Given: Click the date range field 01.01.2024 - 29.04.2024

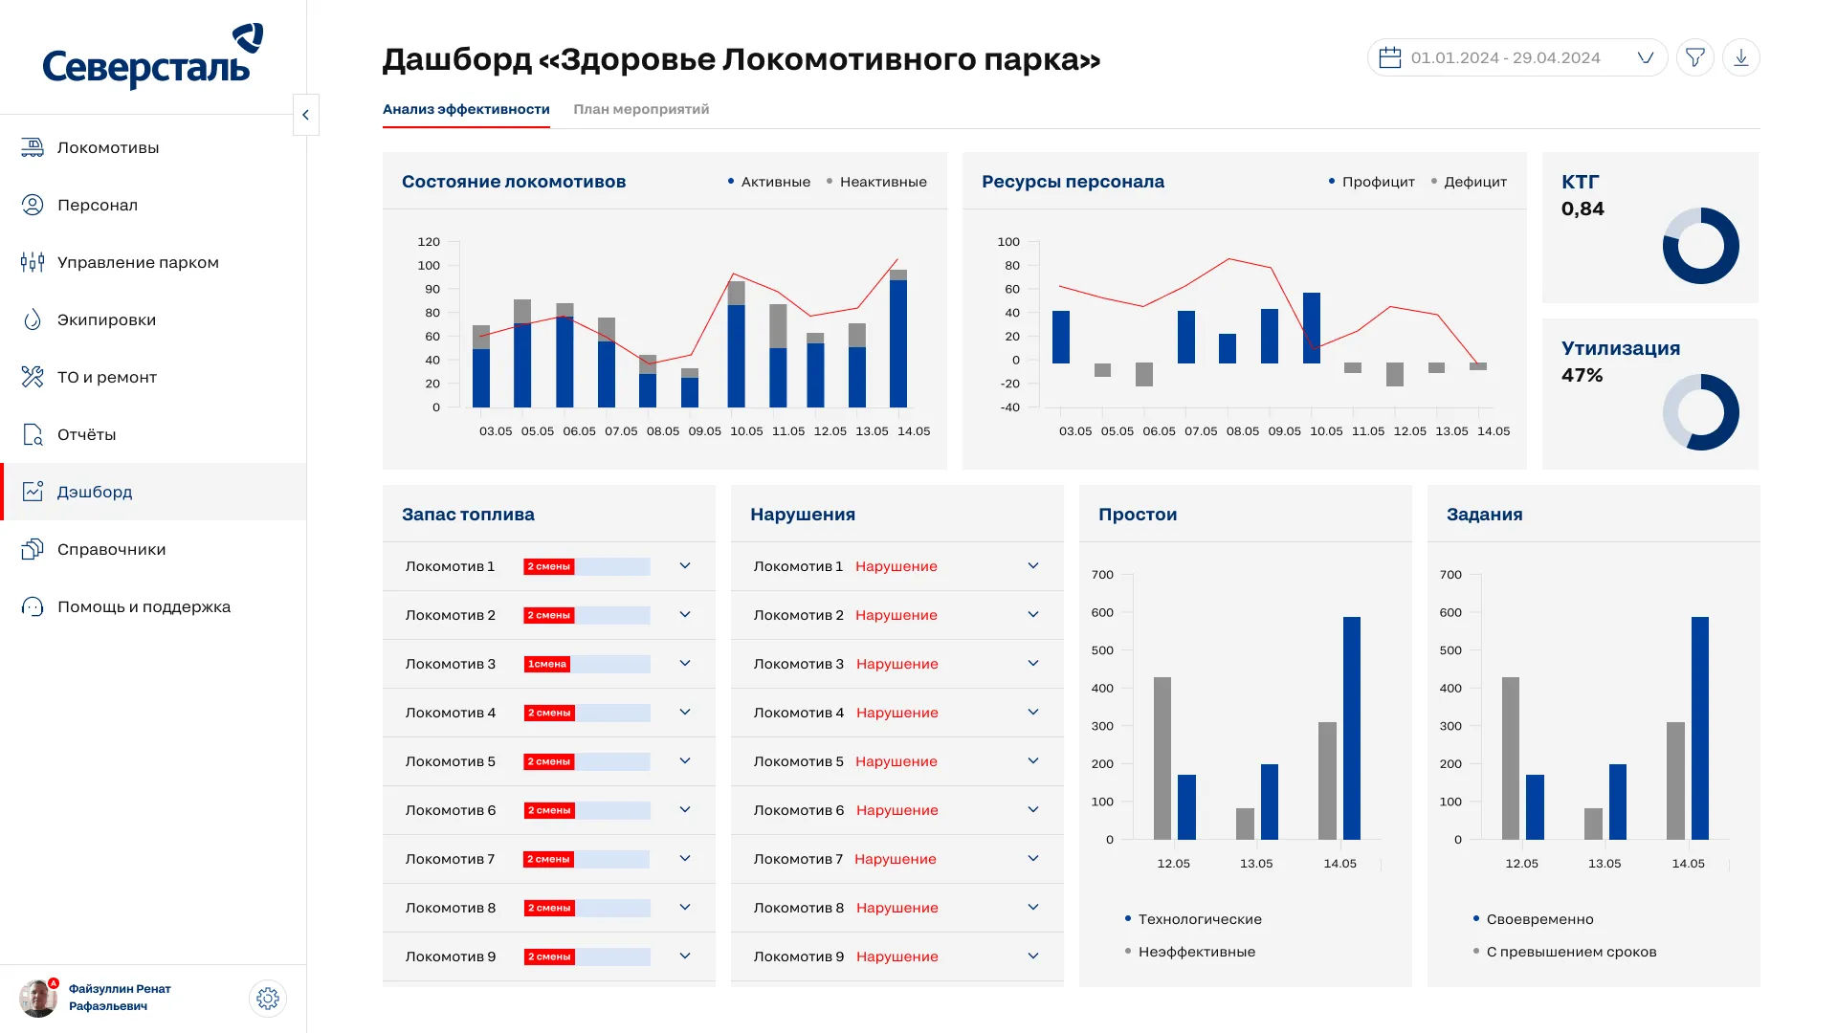Looking at the screenshot, I should tap(1517, 57).
